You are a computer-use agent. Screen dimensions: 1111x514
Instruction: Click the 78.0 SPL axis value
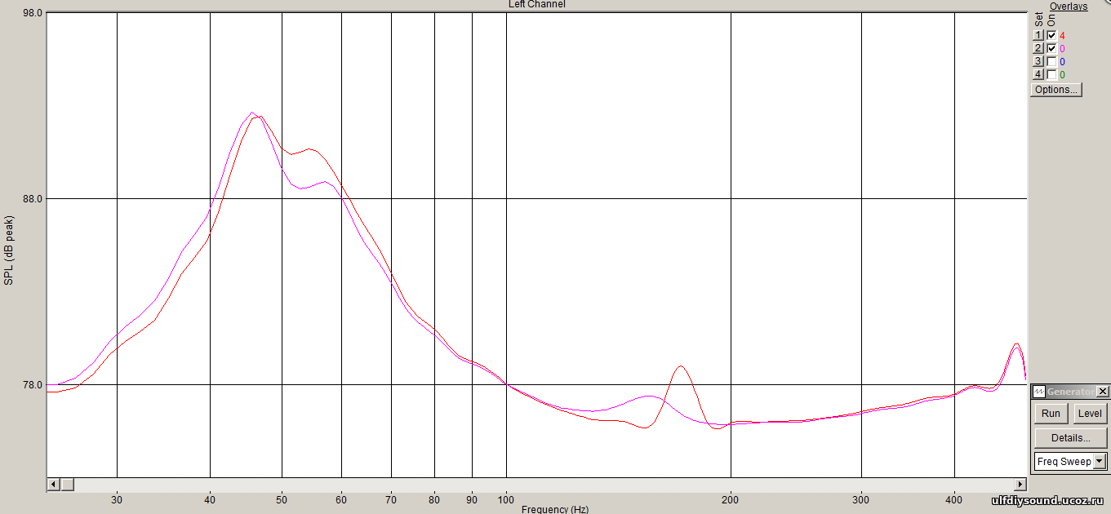[x=33, y=385]
